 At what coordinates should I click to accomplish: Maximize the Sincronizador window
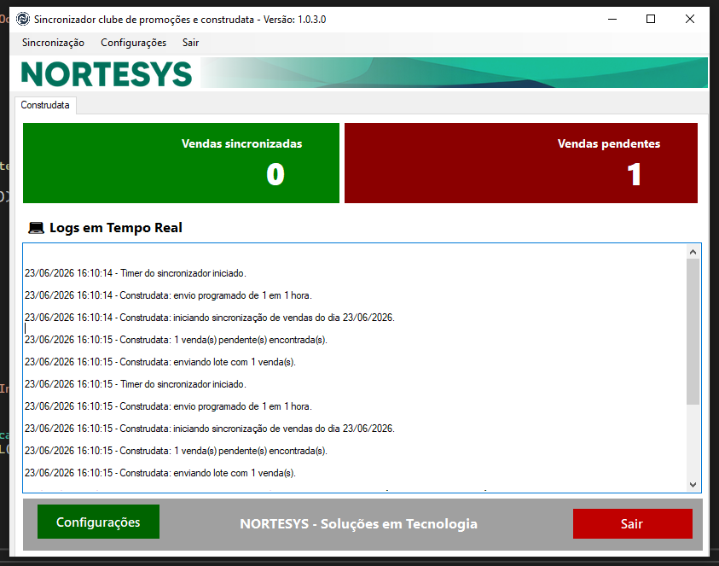tap(651, 20)
